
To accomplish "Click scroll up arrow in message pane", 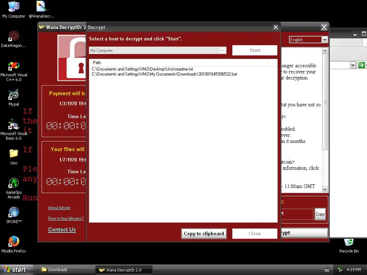I will tap(325, 50).
